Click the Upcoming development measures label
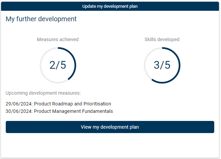This screenshot has height=159, width=221. (43, 93)
